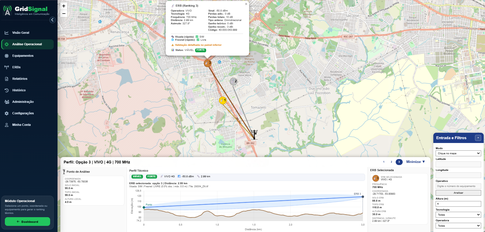Click the VIÁVEL badge in Perfil Técnico
The width and height of the screenshot is (485, 232).
[137, 176]
